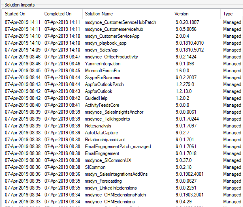Image resolution: width=243 pixels, height=207 pixels.
Task: Click Started On 07-Apr-2019 08:33 cell
Action: point(23,202)
